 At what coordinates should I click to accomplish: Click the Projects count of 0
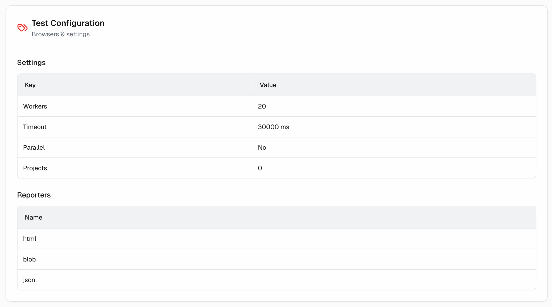pyautogui.click(x=260, y=168)
